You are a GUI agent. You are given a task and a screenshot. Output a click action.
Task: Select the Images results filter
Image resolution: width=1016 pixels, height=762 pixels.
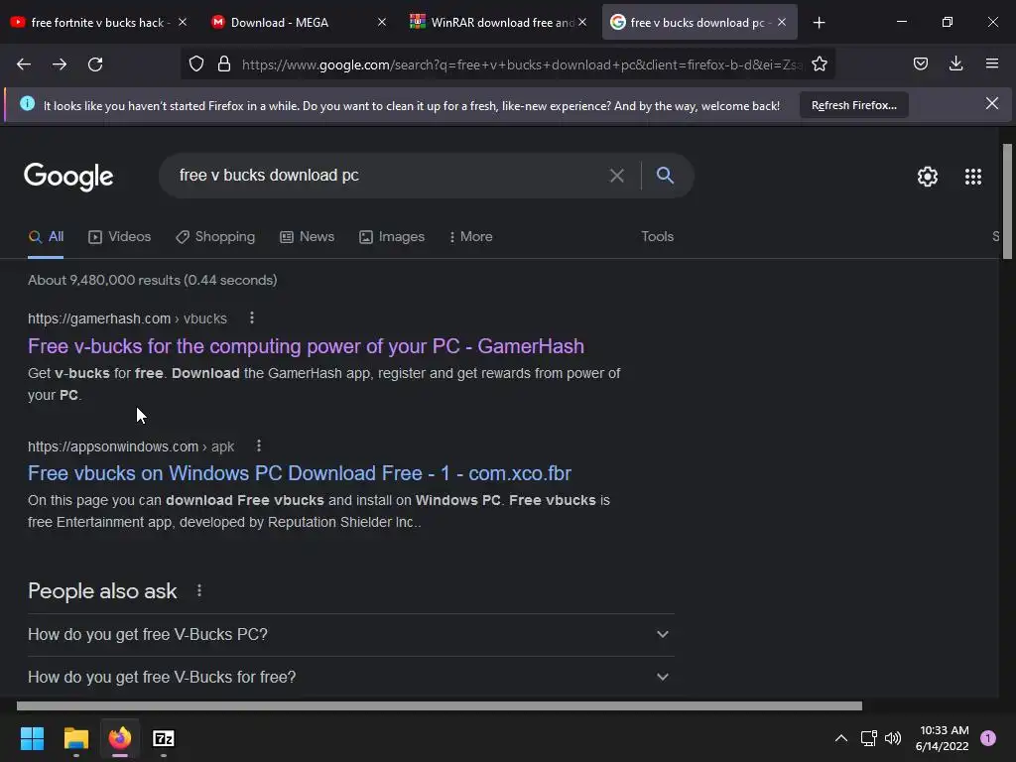pyautogui.click(x=392, y=236)
